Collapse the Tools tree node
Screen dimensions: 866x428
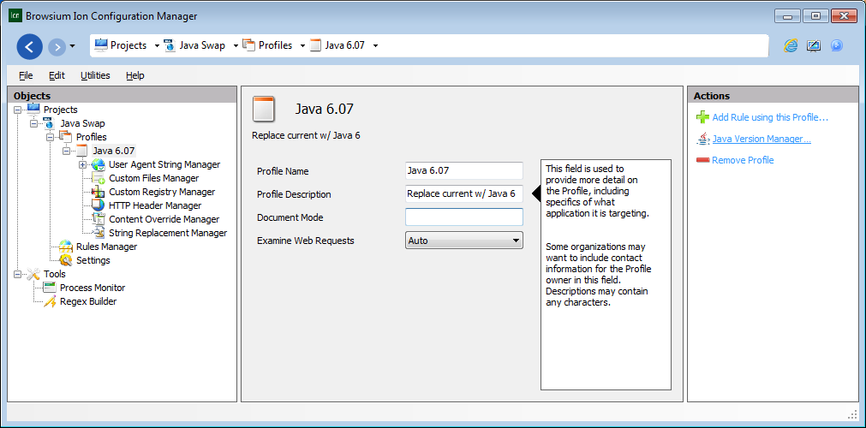18,274
